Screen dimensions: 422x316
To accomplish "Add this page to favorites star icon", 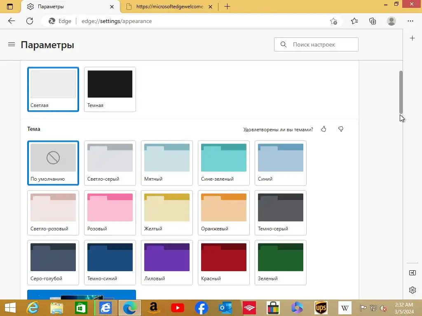I will click(x=333, y=21).
